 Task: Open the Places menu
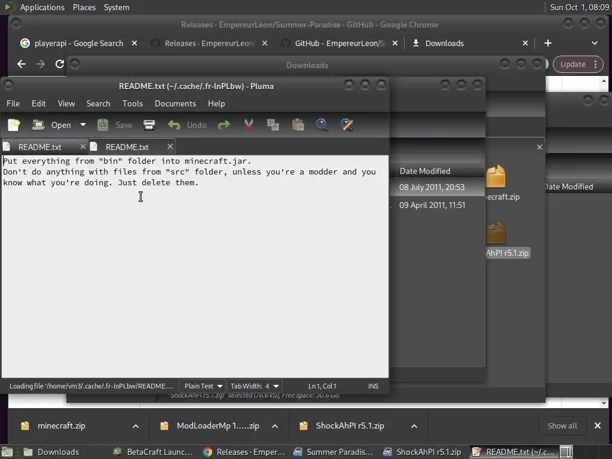coord(84,7)
